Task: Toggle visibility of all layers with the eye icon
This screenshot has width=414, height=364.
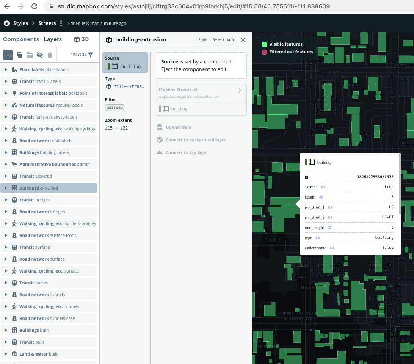Action: pyautogui.click(x=39, y=55)
